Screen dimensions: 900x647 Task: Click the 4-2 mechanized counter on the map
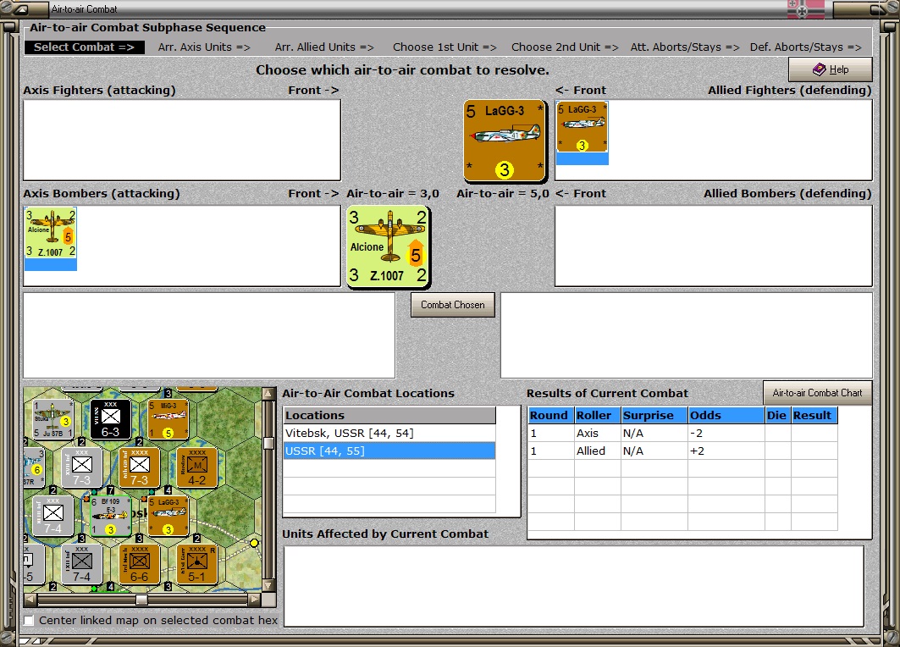point(197,467)
